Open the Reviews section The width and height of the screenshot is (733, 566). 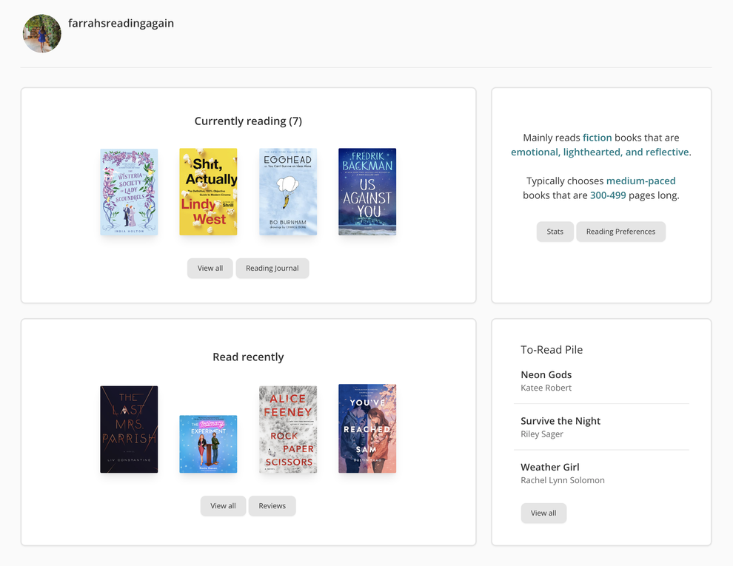272,505
